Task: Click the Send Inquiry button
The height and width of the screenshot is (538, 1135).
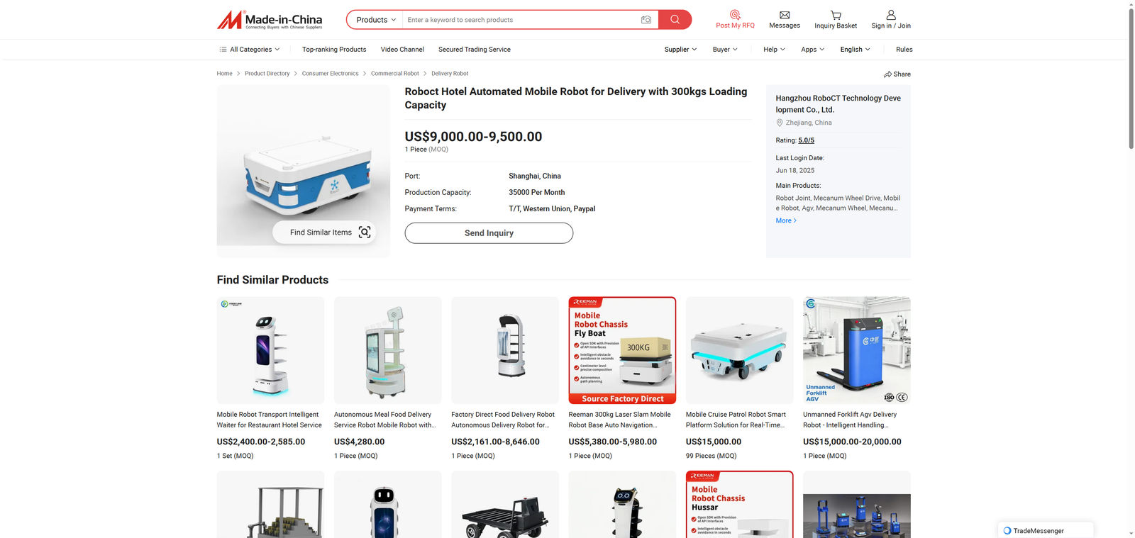Action: pyautogui.click(x=489, y=233)
